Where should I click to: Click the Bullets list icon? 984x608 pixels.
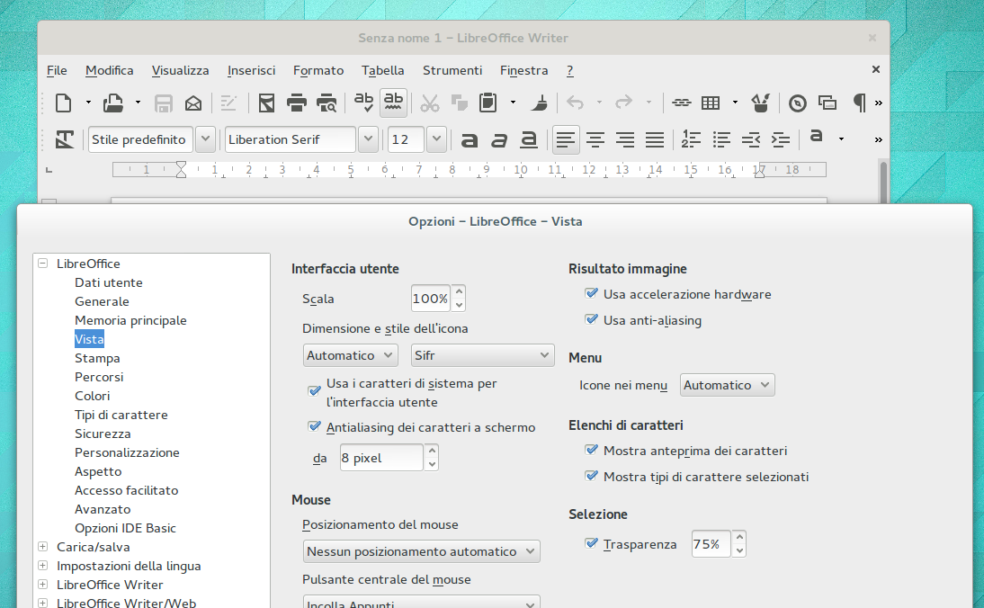pyautogui.click(x=721, y=140)
